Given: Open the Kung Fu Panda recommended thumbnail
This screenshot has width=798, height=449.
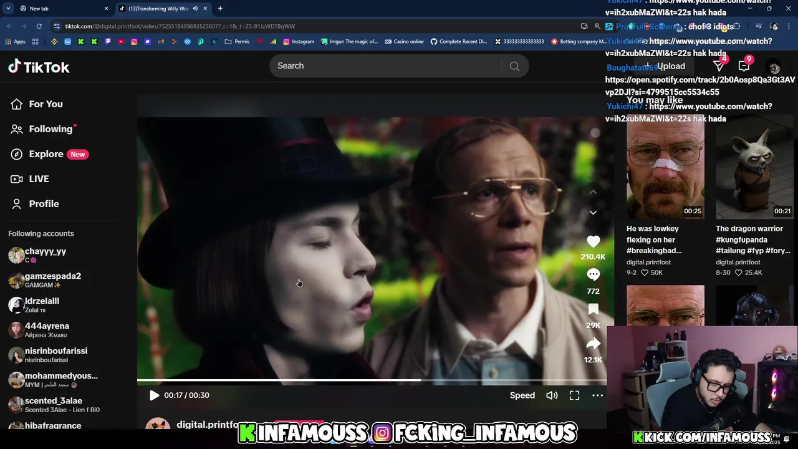Looking at the screenshot, I should [754, 167].
